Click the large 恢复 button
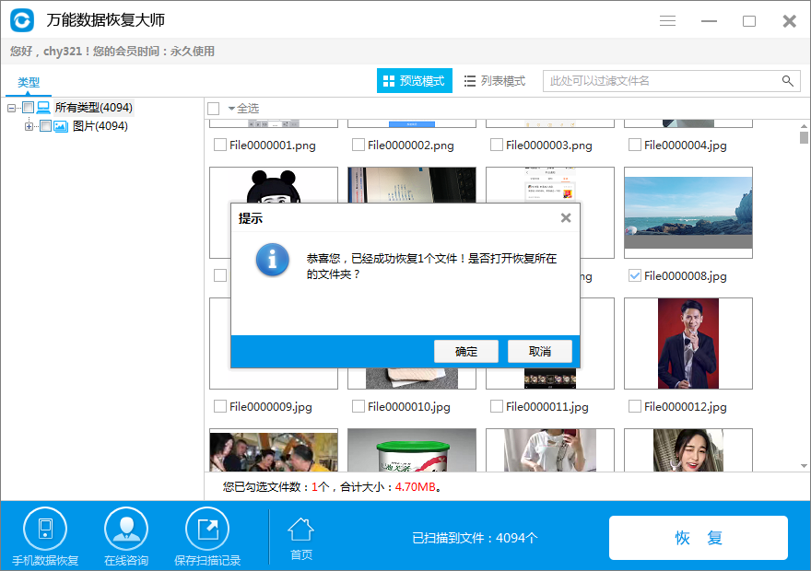This screenshot has width=811, height=571. click(x=699, y=538)
